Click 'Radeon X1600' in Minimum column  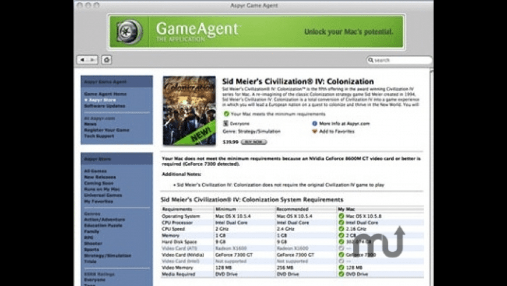click(x=231, y=249)
